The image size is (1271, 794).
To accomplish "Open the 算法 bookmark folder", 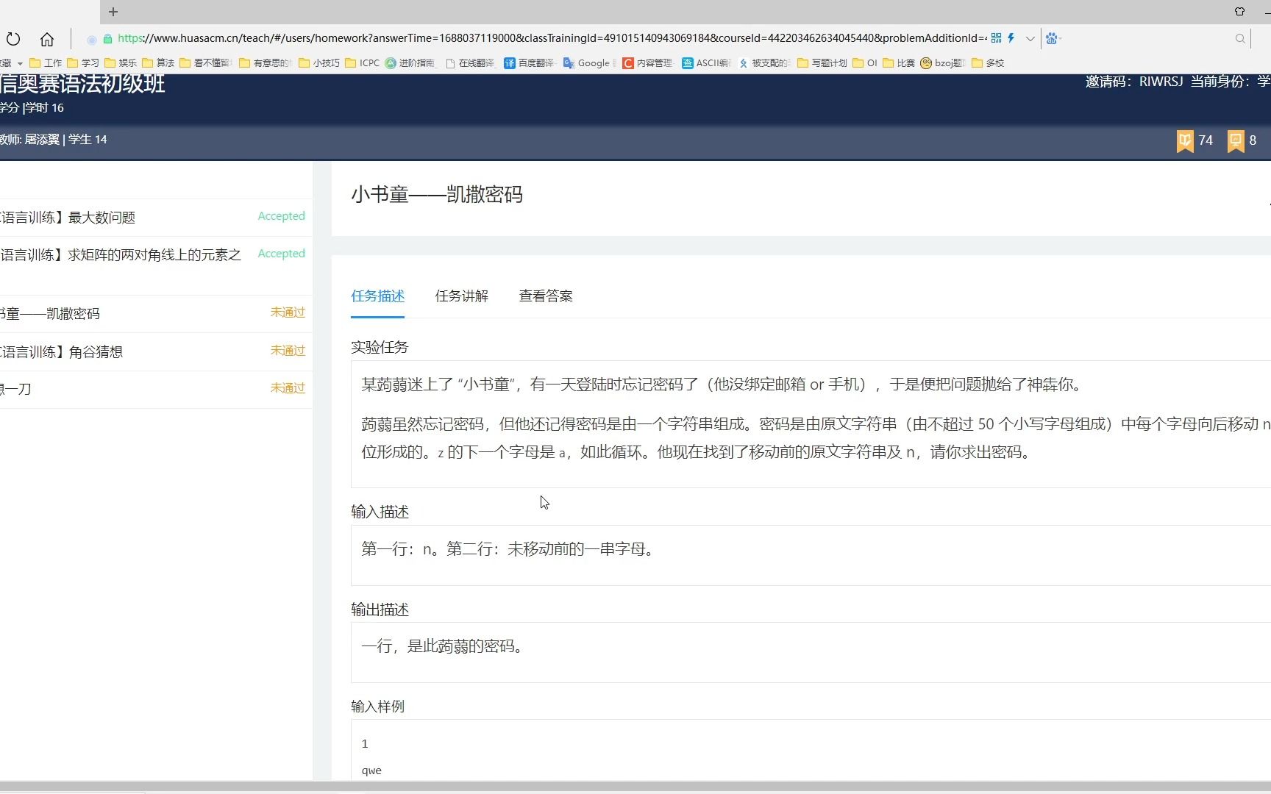I will click(x=158, y=63).
